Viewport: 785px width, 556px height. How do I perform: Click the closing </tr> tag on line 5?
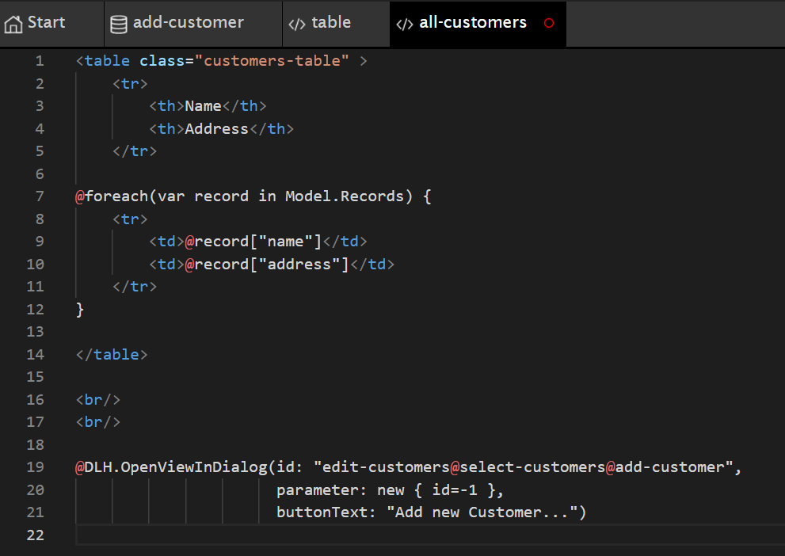pyautogui.click(x=135, y=151)
